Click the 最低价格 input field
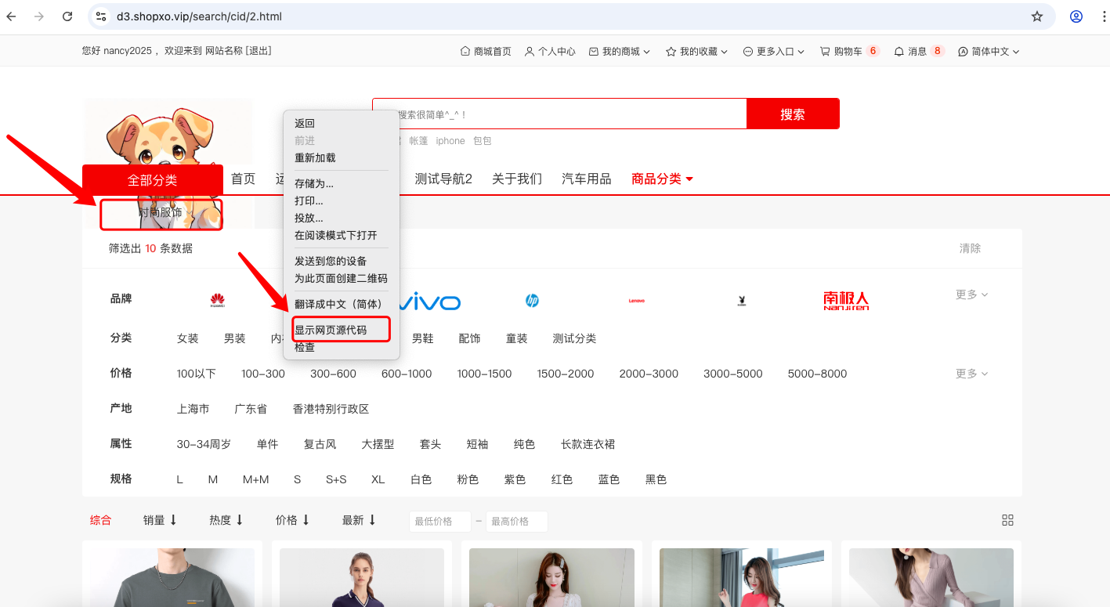This screenshot has width=1110, height=607. (x=439, y=521)
